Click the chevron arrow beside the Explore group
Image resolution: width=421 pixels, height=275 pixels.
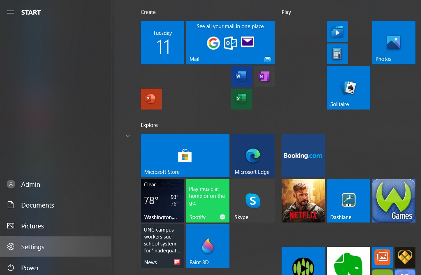point(128,136)
